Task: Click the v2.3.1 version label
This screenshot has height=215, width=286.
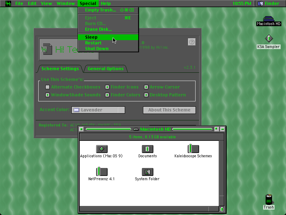Action: pos(189,67)
